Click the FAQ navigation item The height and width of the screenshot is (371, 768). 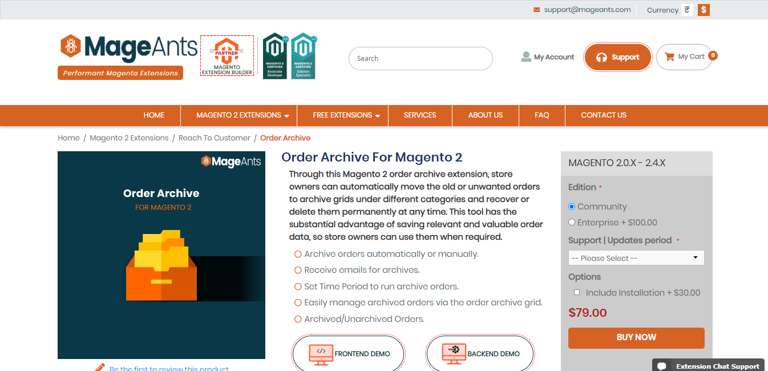point(541,115)
